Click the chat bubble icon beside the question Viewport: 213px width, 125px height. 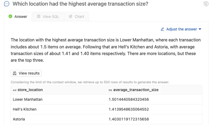(7, 4)
